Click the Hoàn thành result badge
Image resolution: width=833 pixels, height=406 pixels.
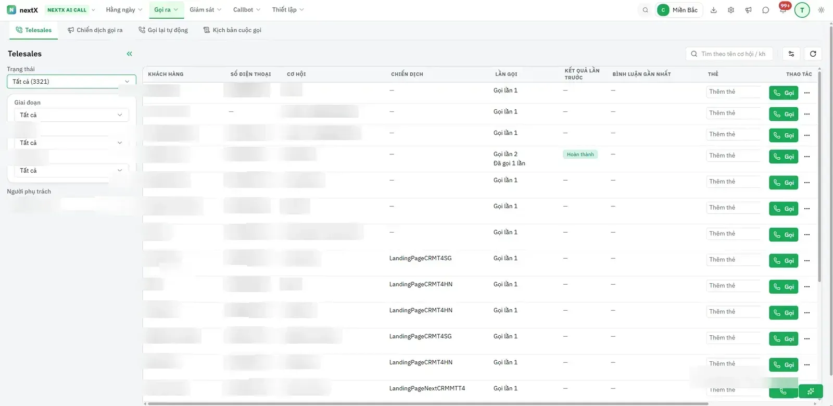coord(580,155)
